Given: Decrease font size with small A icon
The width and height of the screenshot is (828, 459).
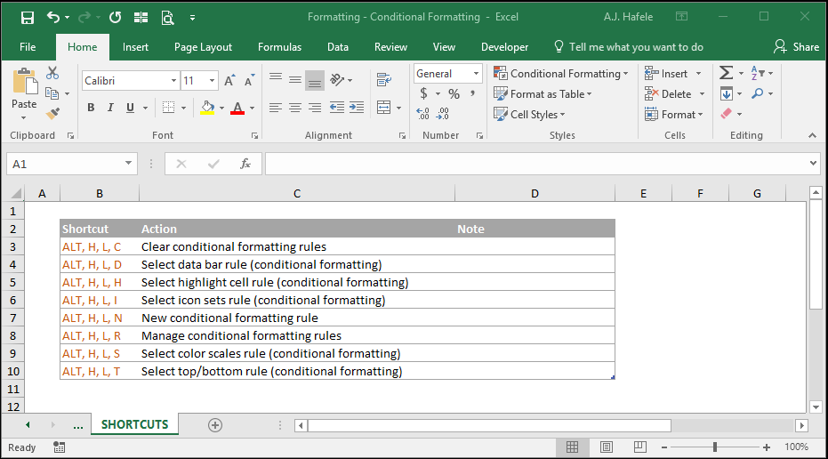Looking at the screenshot, I should click(249, 80).
